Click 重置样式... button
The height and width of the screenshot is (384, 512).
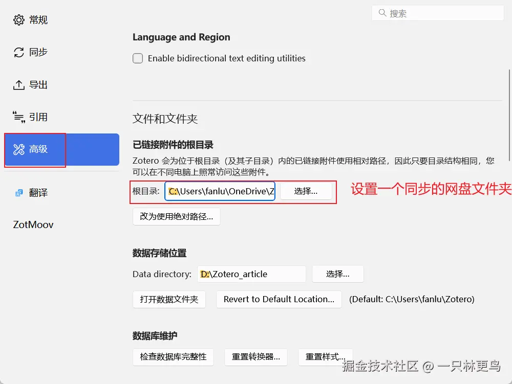(325, 357)
